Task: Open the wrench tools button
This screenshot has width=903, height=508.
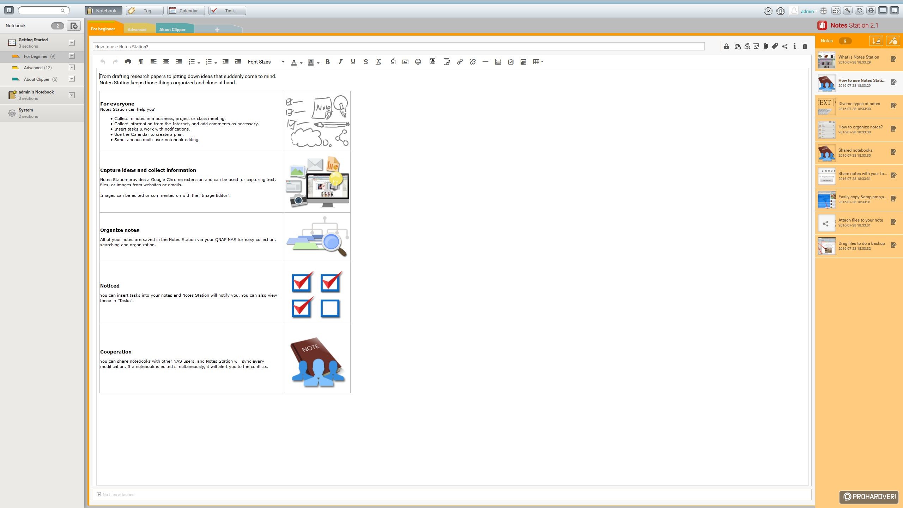Action: [x=848, y=11]
